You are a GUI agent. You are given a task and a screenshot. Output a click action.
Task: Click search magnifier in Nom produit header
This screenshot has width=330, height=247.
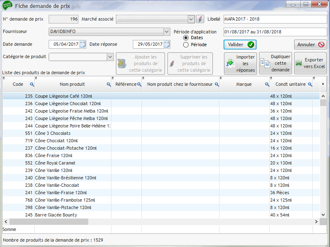point(108,85)
